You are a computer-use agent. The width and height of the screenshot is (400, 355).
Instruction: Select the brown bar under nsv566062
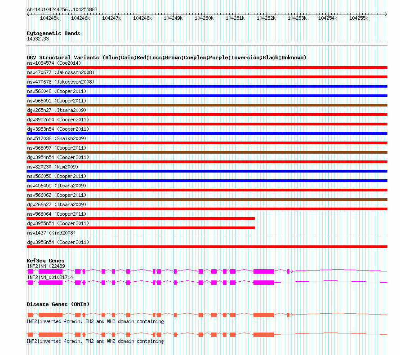(207, 200)
